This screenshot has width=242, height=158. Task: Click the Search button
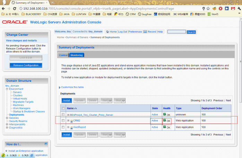(191, 32)
